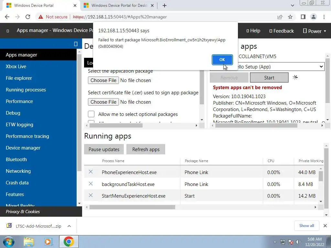
Task: Share this page icon in address bar
Action: tap(280, 17)
